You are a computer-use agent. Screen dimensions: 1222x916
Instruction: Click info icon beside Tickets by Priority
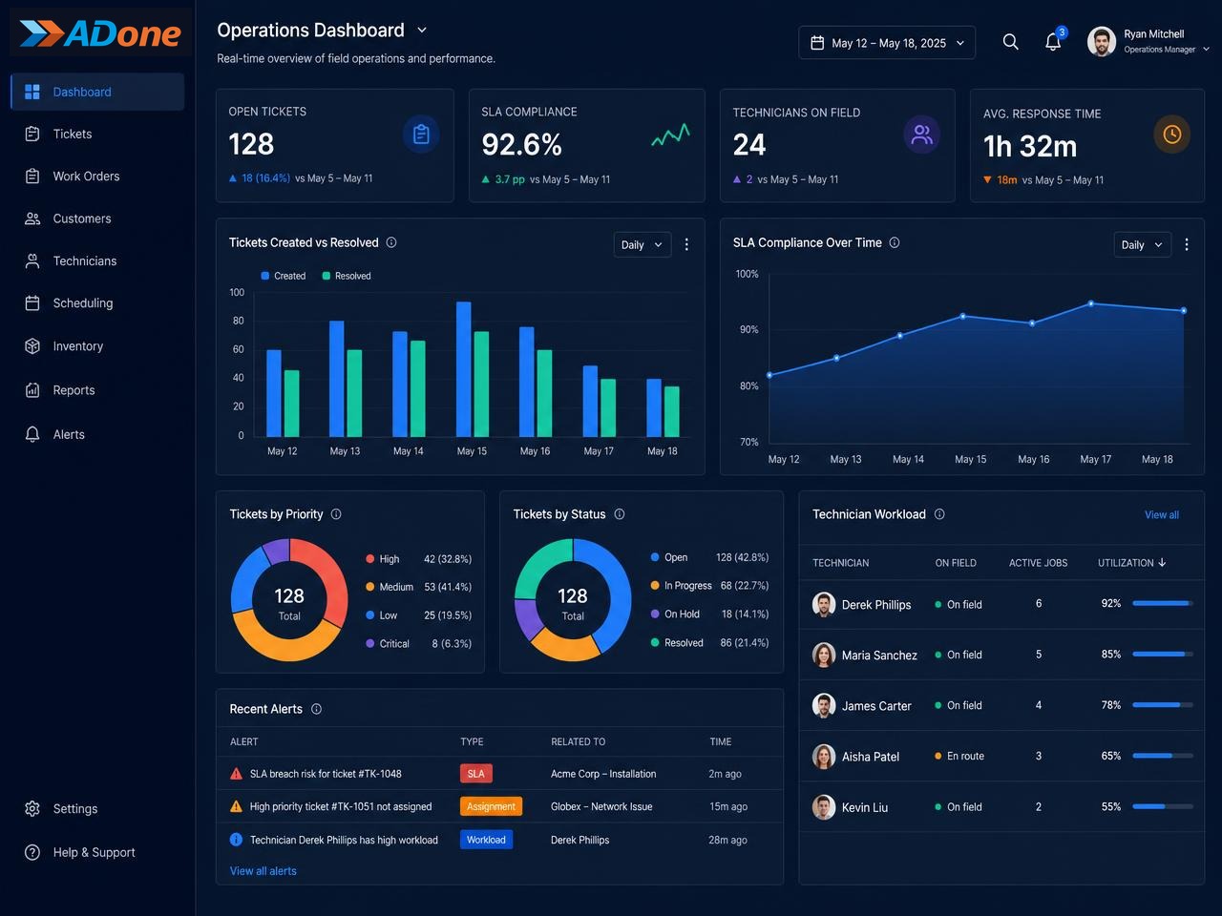click(x=336, y=514)
